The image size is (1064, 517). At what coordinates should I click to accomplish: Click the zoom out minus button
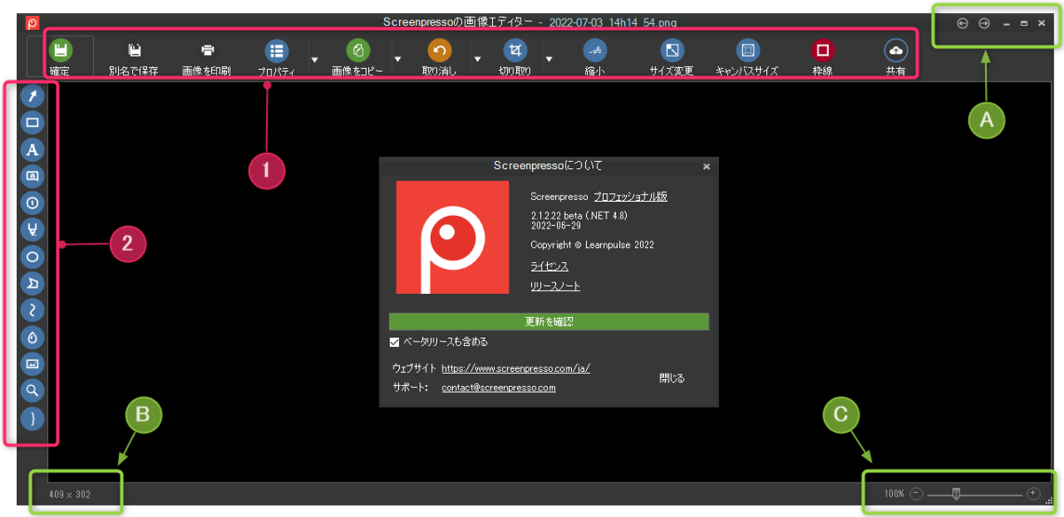[x=917, y=493]
